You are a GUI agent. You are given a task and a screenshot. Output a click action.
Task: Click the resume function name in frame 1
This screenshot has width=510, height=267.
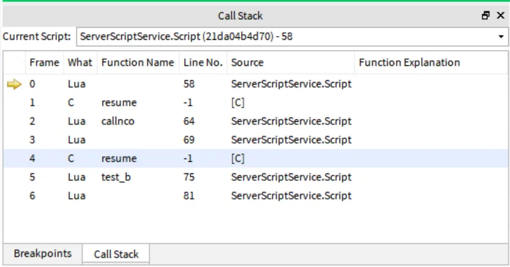119,102
